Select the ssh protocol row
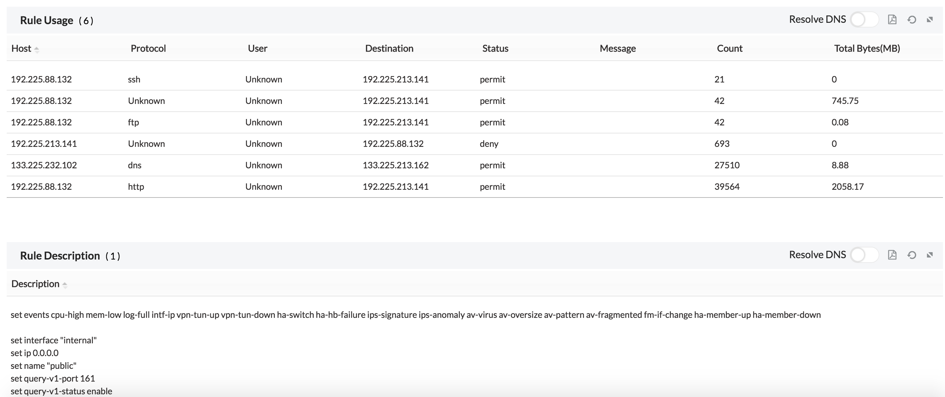Screen dimensions: 945x397 tap(134, 79)
